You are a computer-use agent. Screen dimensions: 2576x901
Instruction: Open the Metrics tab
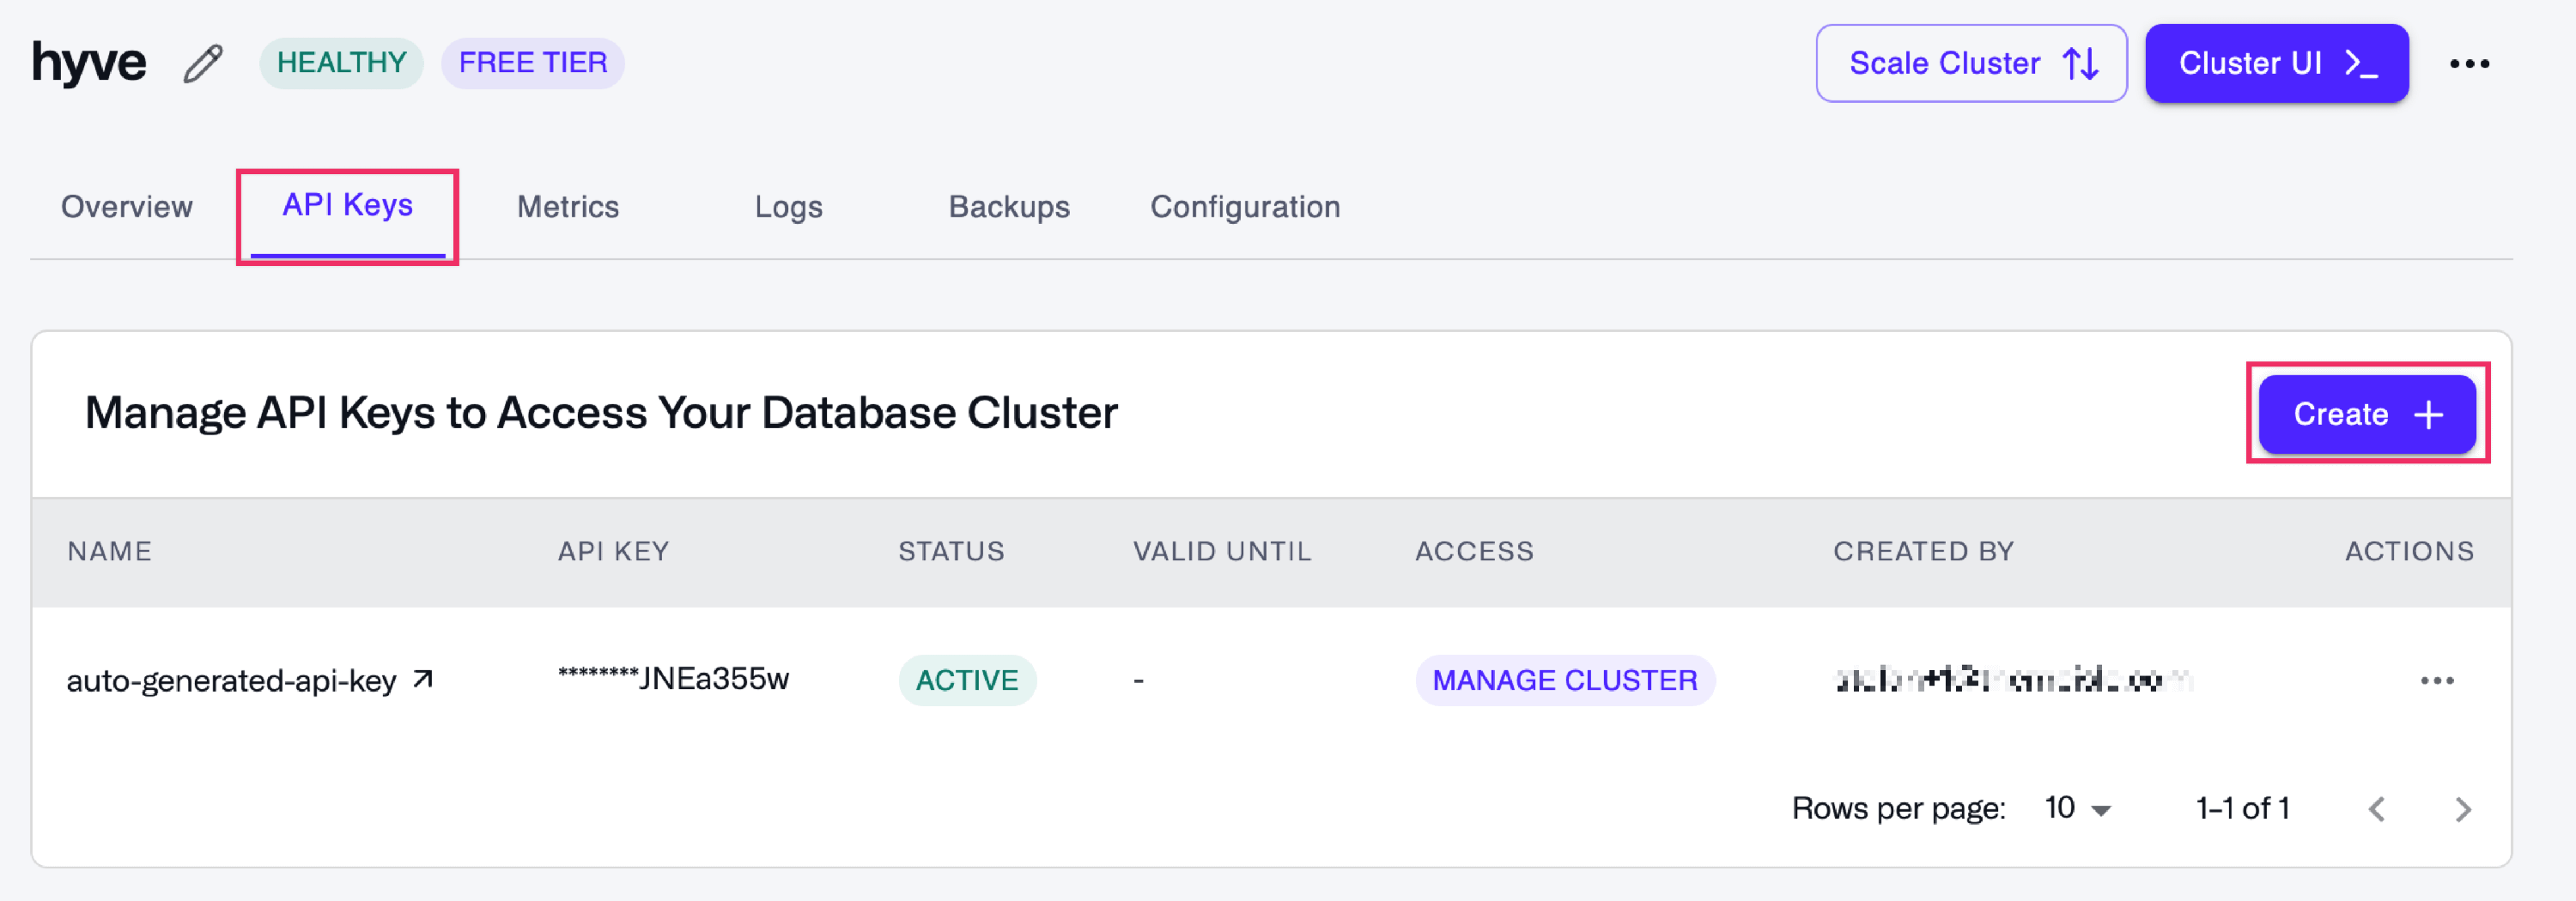click(x=567, y=207)
